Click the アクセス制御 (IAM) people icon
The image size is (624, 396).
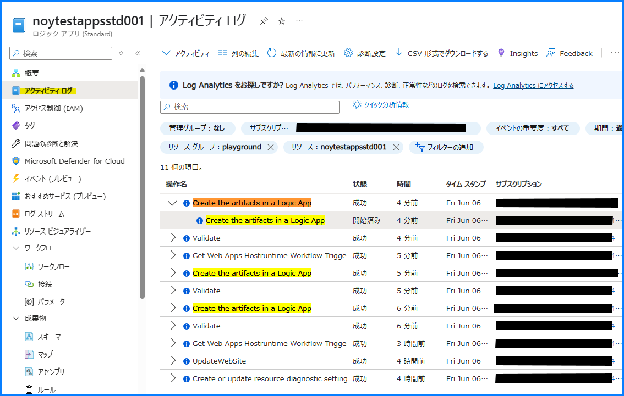pyautogui.click(x=16, y=108)
